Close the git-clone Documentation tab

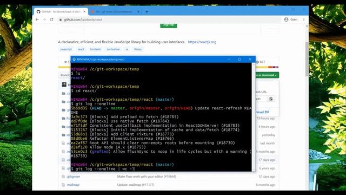[x=138, y=11]
